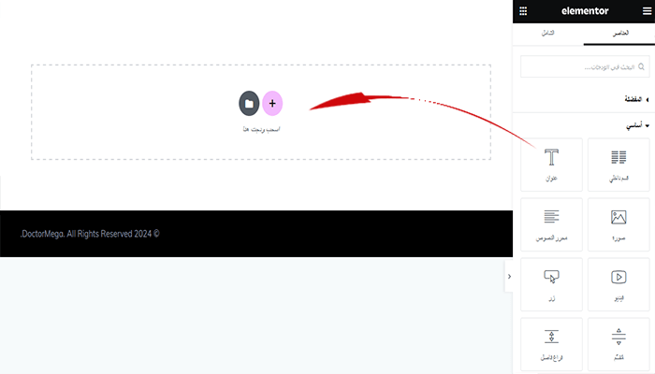Open the widgets grid icon in header

coord(523,11)
